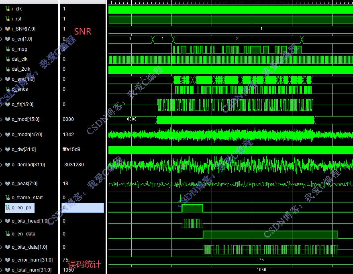Image resolution: width=353 pixels, height=274 pixels.
Task: Expand the o_en[1:0] bus
Action: 2,39
